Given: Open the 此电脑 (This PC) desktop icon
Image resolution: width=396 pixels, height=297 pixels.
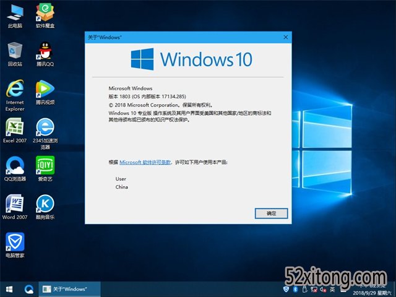Looking at the screenshot, I should [15, 15].
